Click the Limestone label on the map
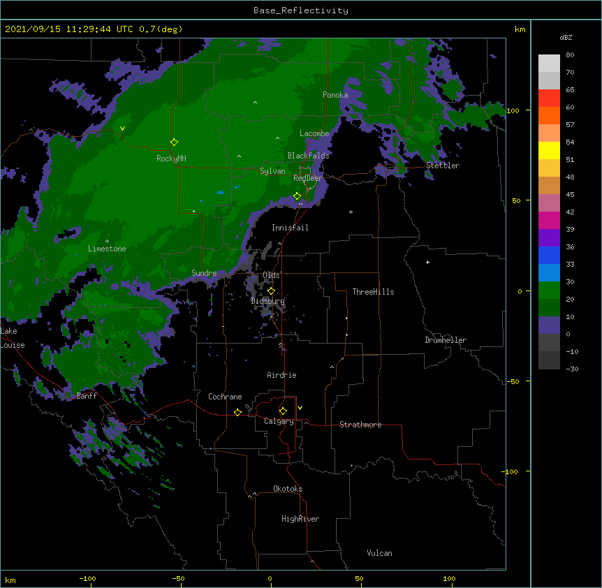The image size is (602, 588). pos(107,249)
